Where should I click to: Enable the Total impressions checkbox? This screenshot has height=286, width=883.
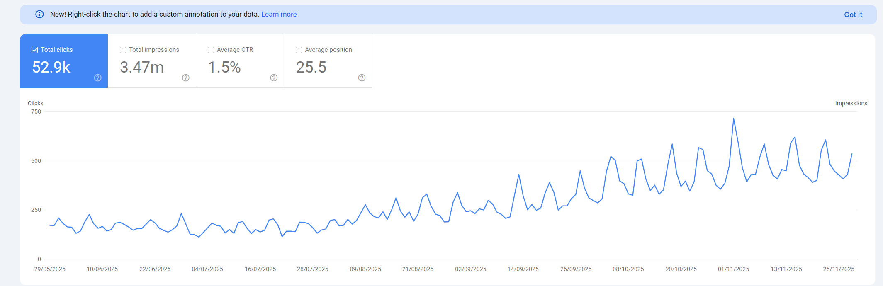123,50
